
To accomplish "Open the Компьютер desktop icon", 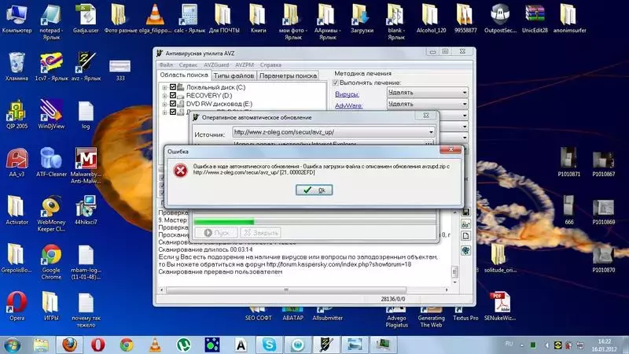I will click(17, 18).
